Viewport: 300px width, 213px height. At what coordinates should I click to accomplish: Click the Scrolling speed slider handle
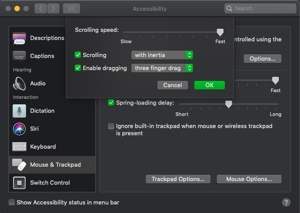tap(220, 32)
